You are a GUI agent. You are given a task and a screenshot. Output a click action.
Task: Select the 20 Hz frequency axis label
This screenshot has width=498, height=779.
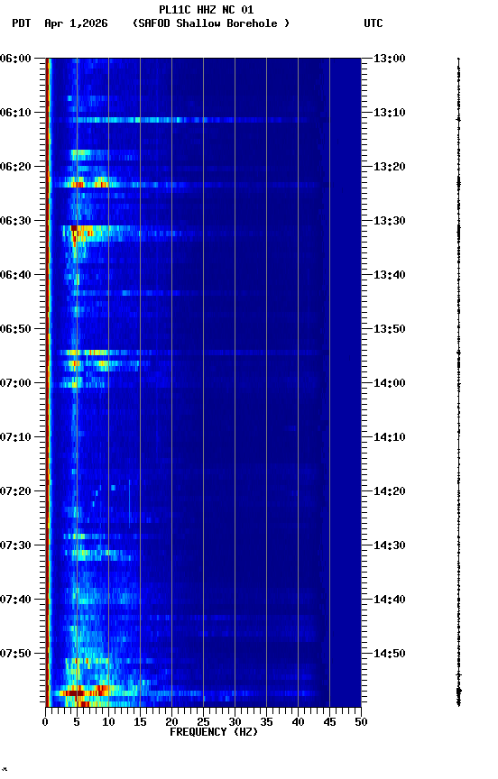click(x=171, y=722)
